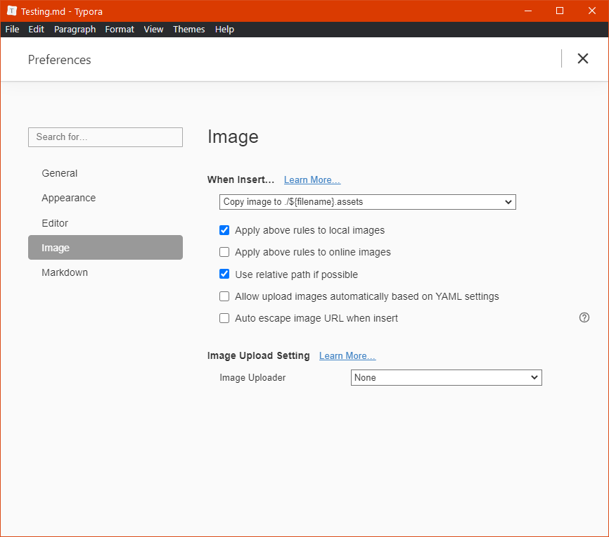The image size is (609, 537).
Task: Uncheck 'Apply above rules to local images'
Action: pos(224,230)
